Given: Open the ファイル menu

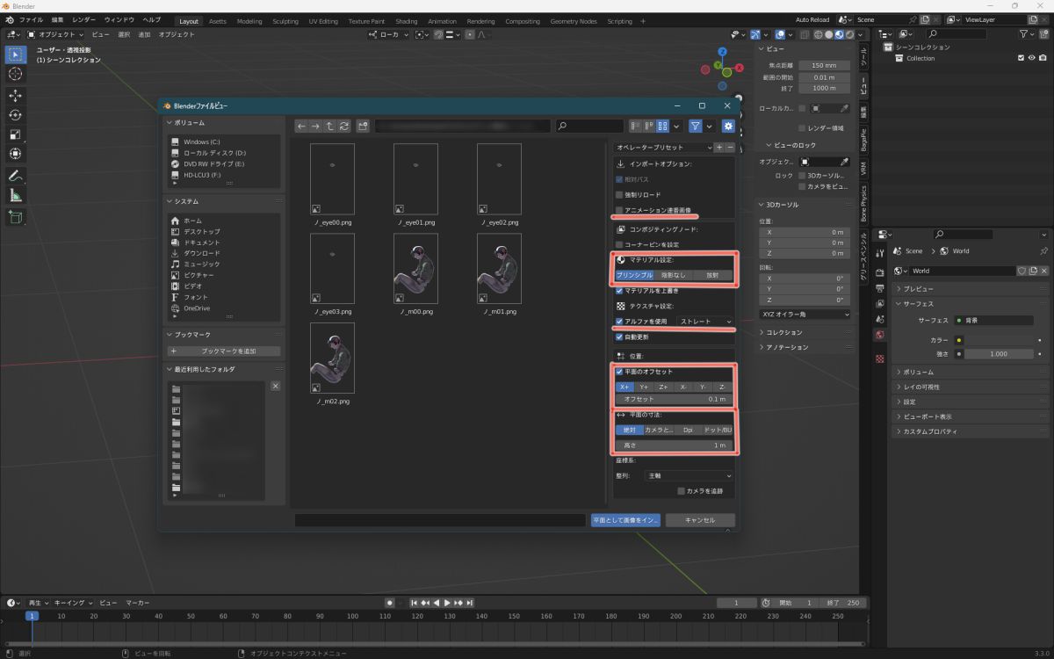Looking at the screenshot, I should pos(30,19).
